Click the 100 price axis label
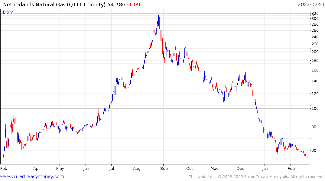 pyautogui.click(x=315, y=108)
